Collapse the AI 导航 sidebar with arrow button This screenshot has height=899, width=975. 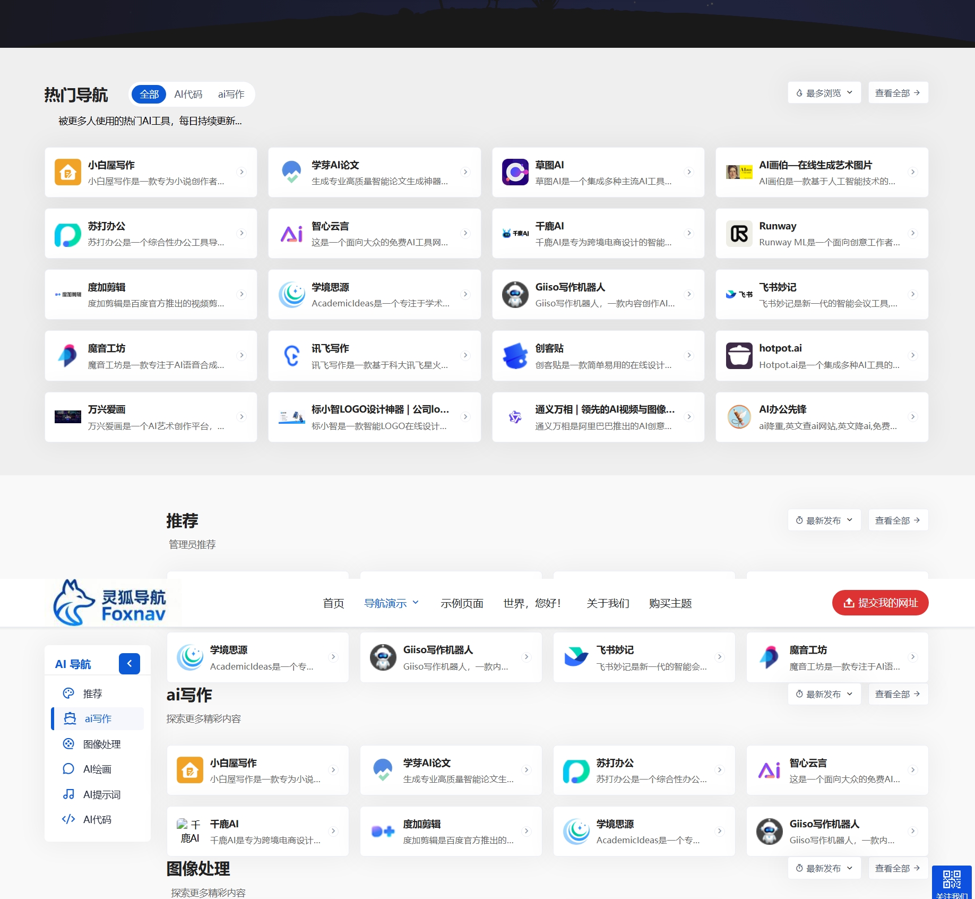(x=130, y=664)
